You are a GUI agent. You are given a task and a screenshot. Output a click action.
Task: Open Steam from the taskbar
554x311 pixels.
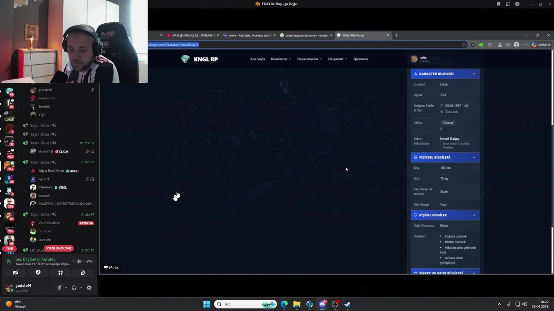point(348,304)
